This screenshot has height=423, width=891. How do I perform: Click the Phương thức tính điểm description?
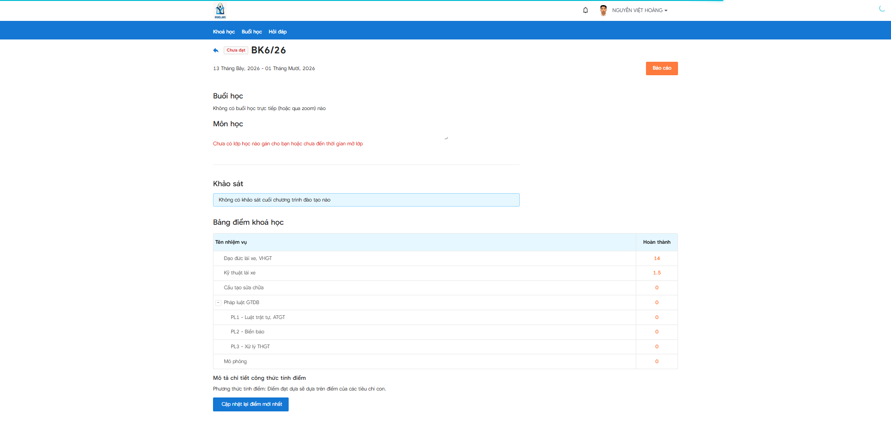tap(299, 389)
